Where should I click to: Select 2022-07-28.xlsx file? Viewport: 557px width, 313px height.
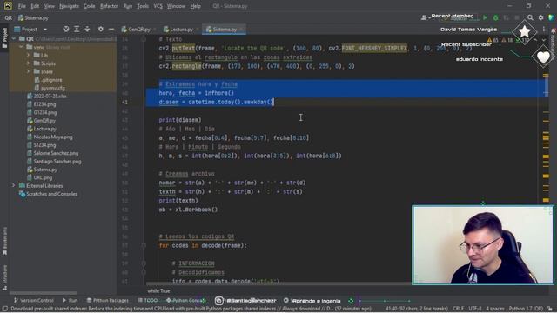tap(50, 97)
